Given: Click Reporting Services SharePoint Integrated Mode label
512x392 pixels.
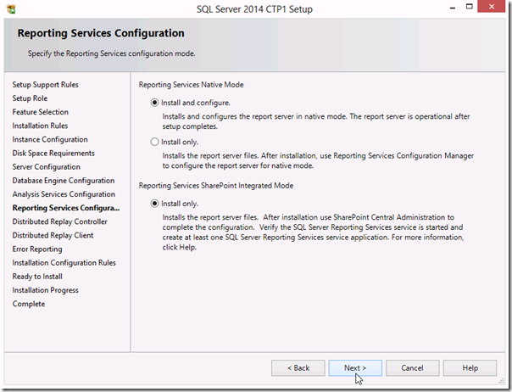Looking at the screenshot, I should (x=216, y=186).
